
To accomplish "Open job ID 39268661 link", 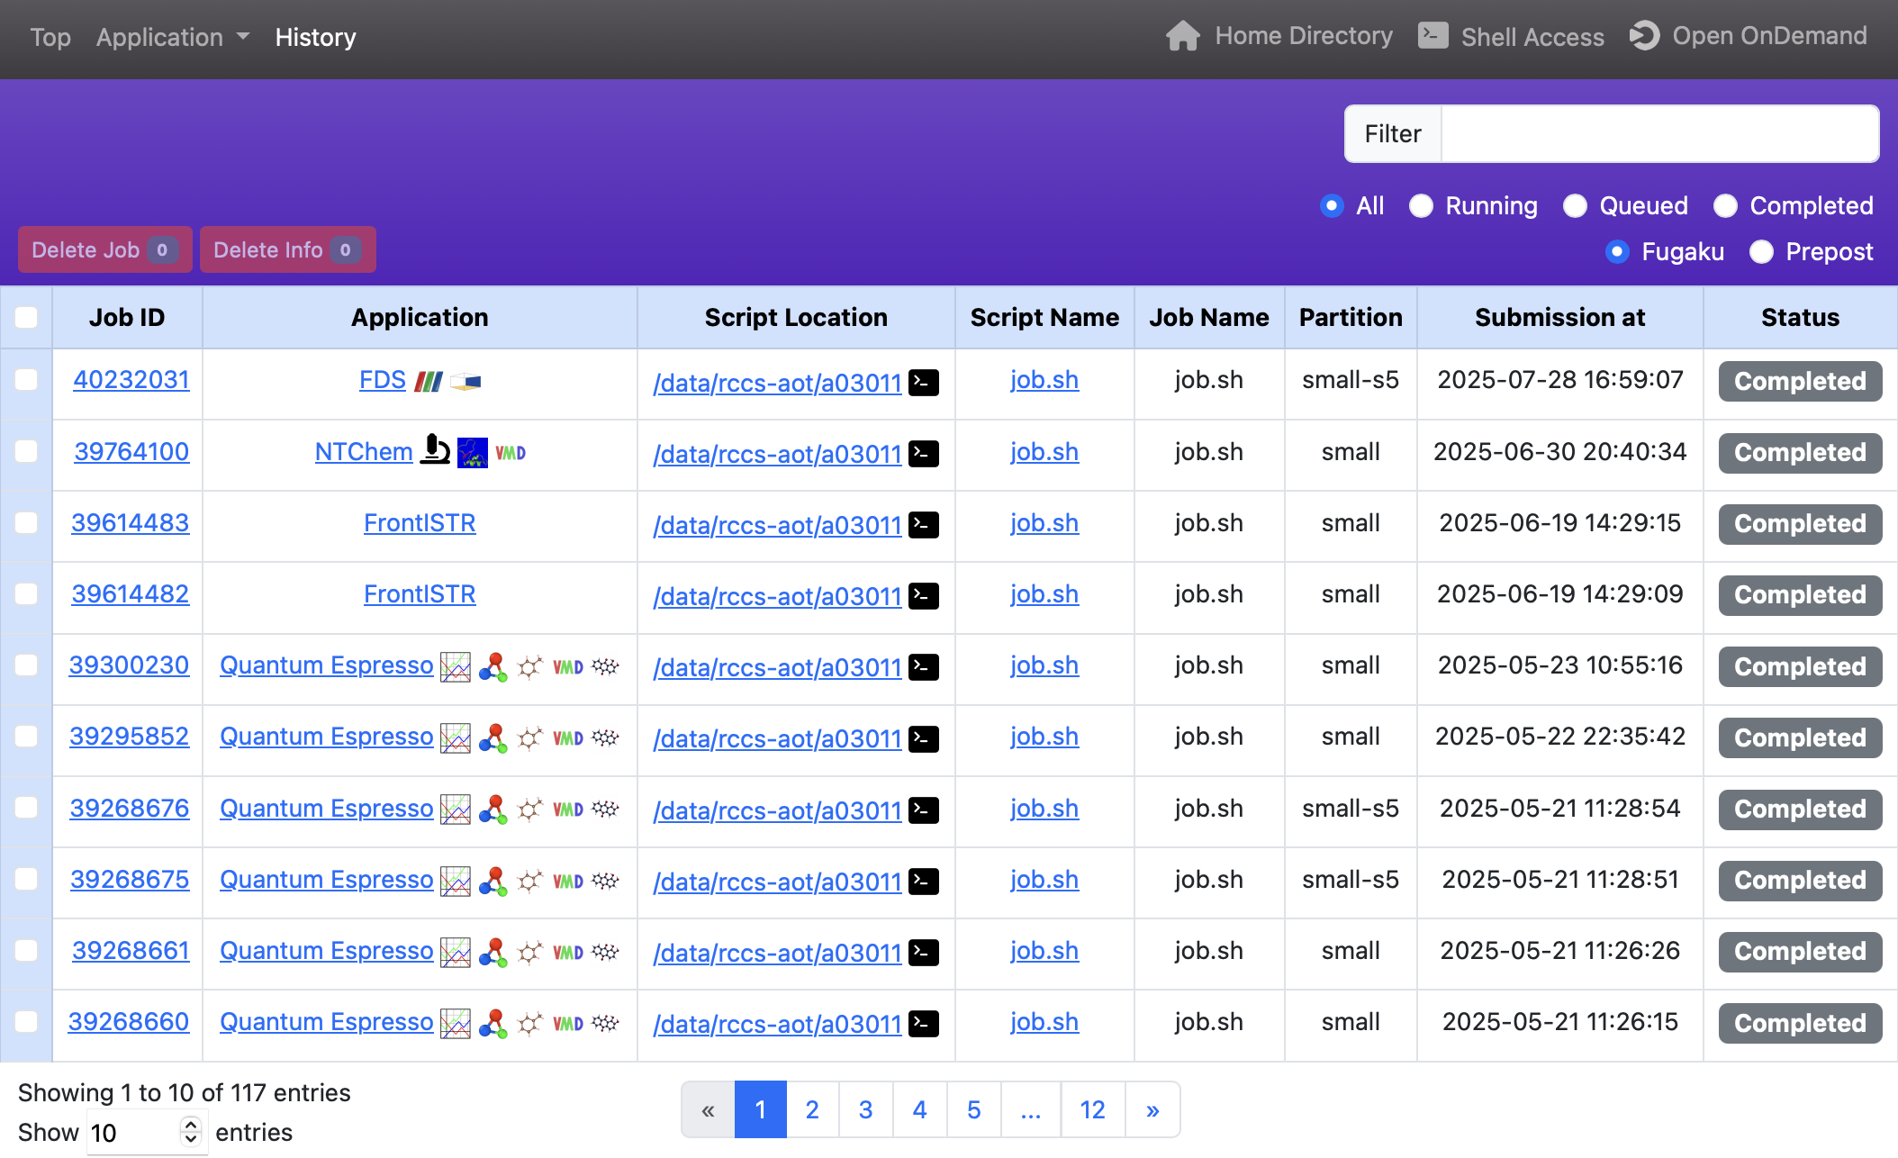I will coord(131,951).
